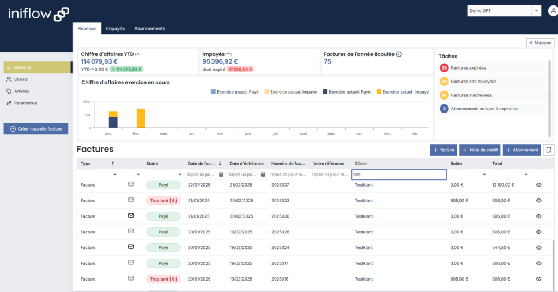The height and width of the screenshot is (292, 558).
Task: Click envelope icon for invoice 2025016
Action: point(131,278)
